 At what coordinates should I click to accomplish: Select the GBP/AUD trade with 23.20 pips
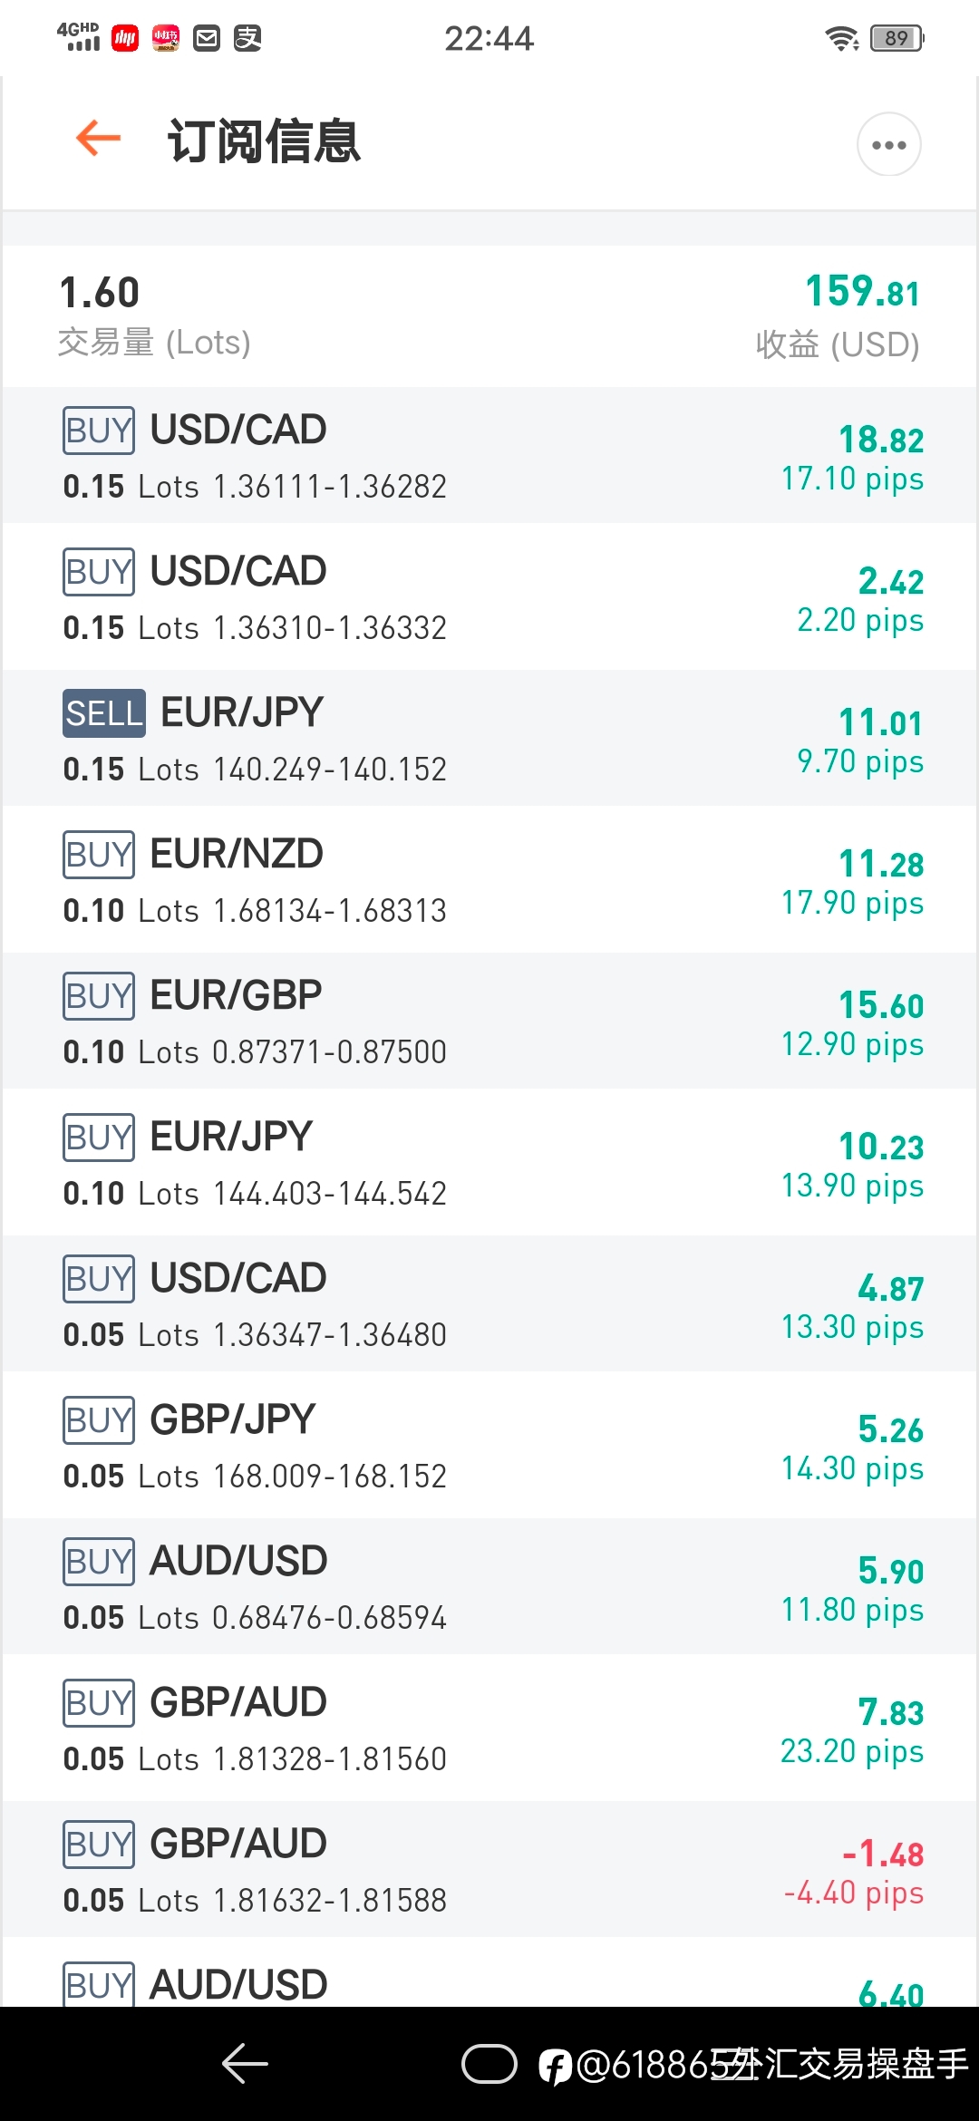click(489, 1729)
